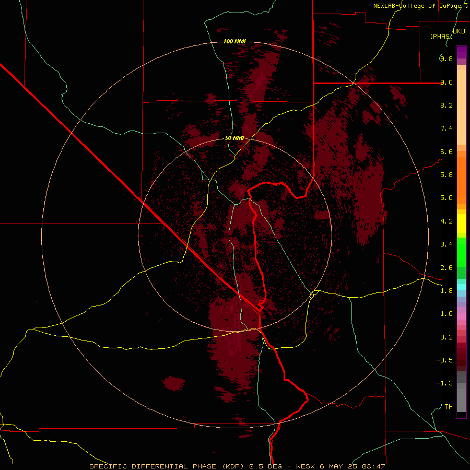The width and height of the screenshot is (470, 470).
Task: Pick the cyan band of the color bar
Action: tap(461, 287)
